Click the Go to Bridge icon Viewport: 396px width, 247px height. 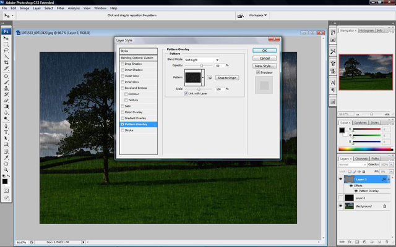(241, 15)
